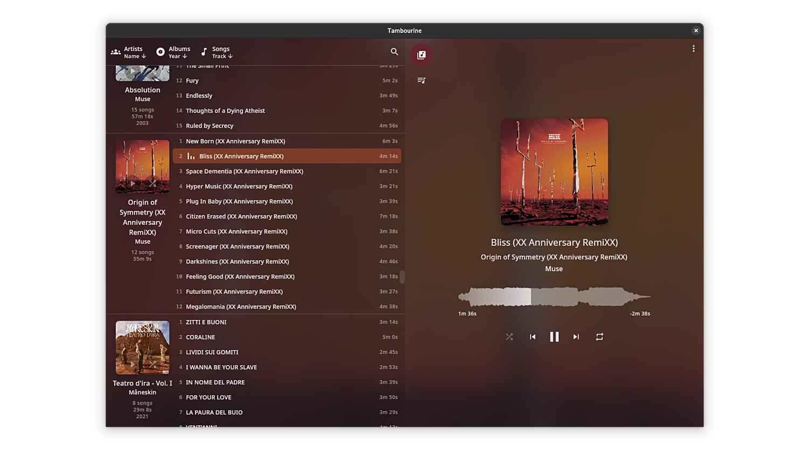Play song CORALINE
This screenshot has width=810, height=455.
click(x=287, y=337)
